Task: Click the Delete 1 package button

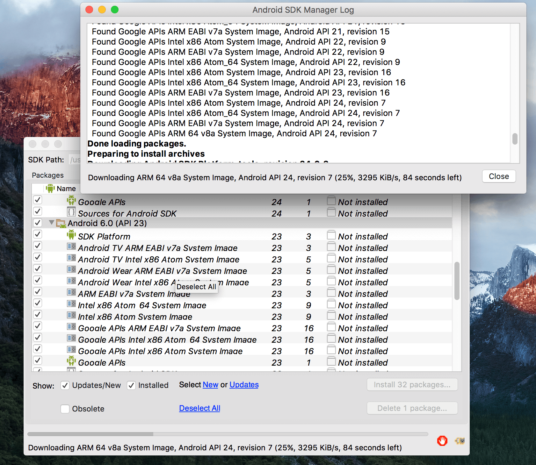Action: point(412,408)
